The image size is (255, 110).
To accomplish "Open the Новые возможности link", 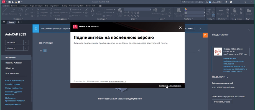I will point(14,81).
